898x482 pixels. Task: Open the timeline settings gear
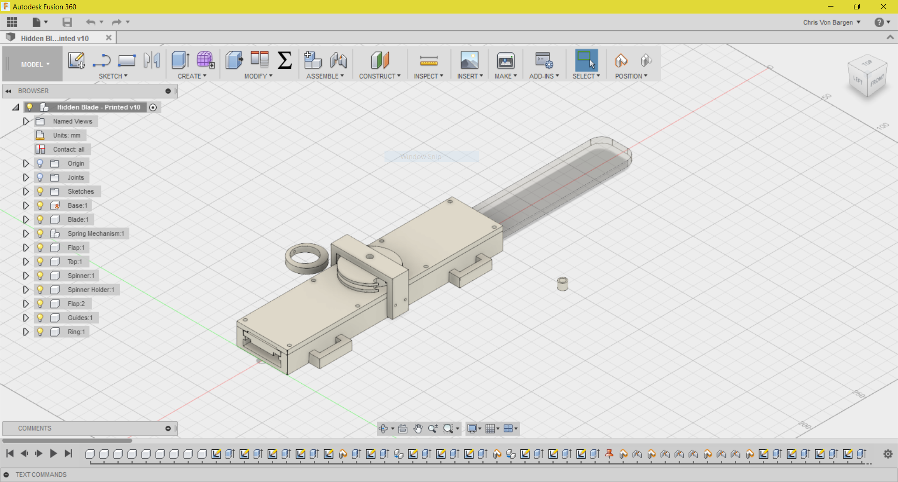pyautogui.click(x=887, y=453)
